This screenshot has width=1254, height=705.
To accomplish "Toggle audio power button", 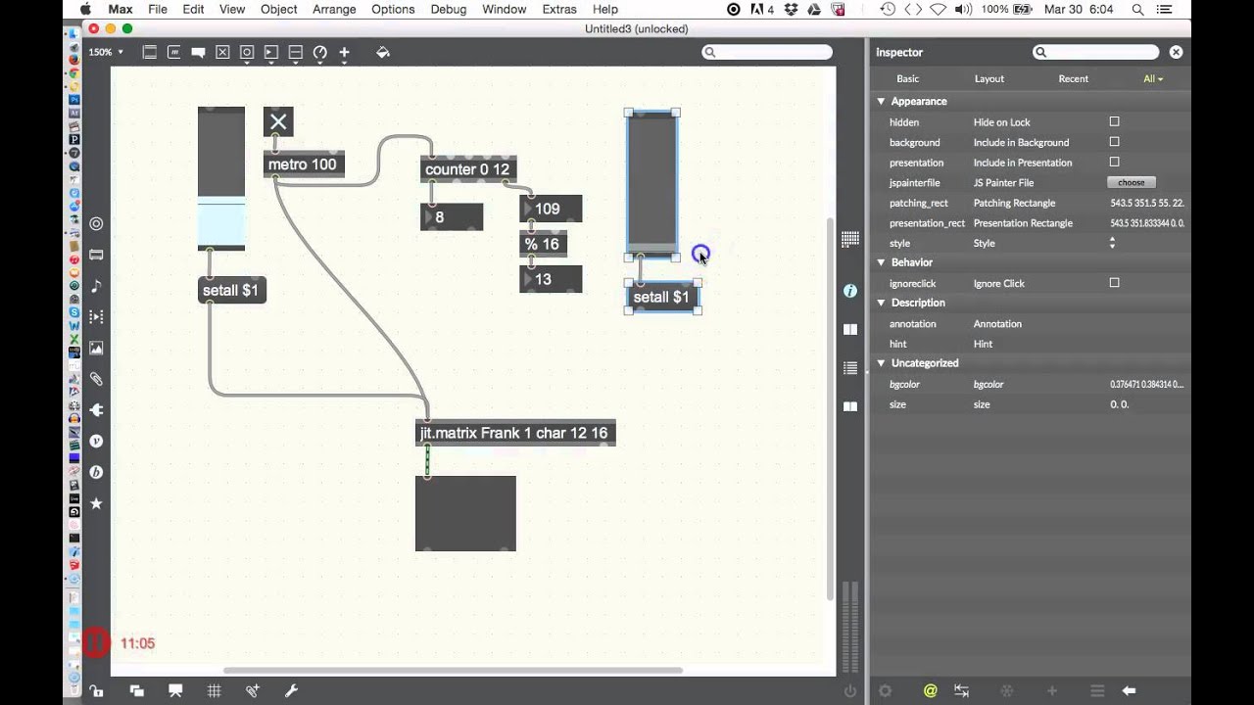I will (x=849, y=690).
